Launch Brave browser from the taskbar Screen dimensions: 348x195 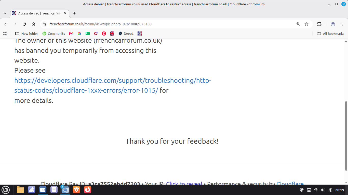click(76, 190)
